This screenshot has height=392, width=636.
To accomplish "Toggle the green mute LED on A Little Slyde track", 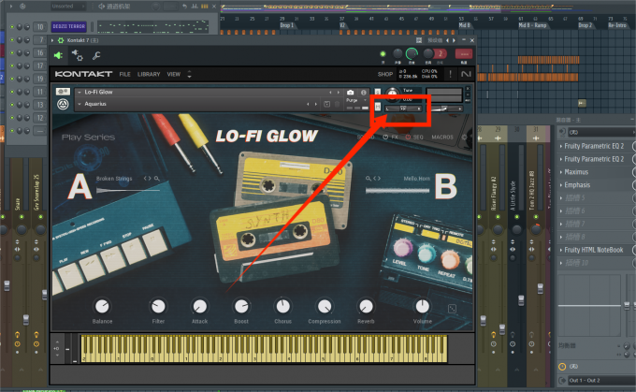I will (x=516, y=217).
